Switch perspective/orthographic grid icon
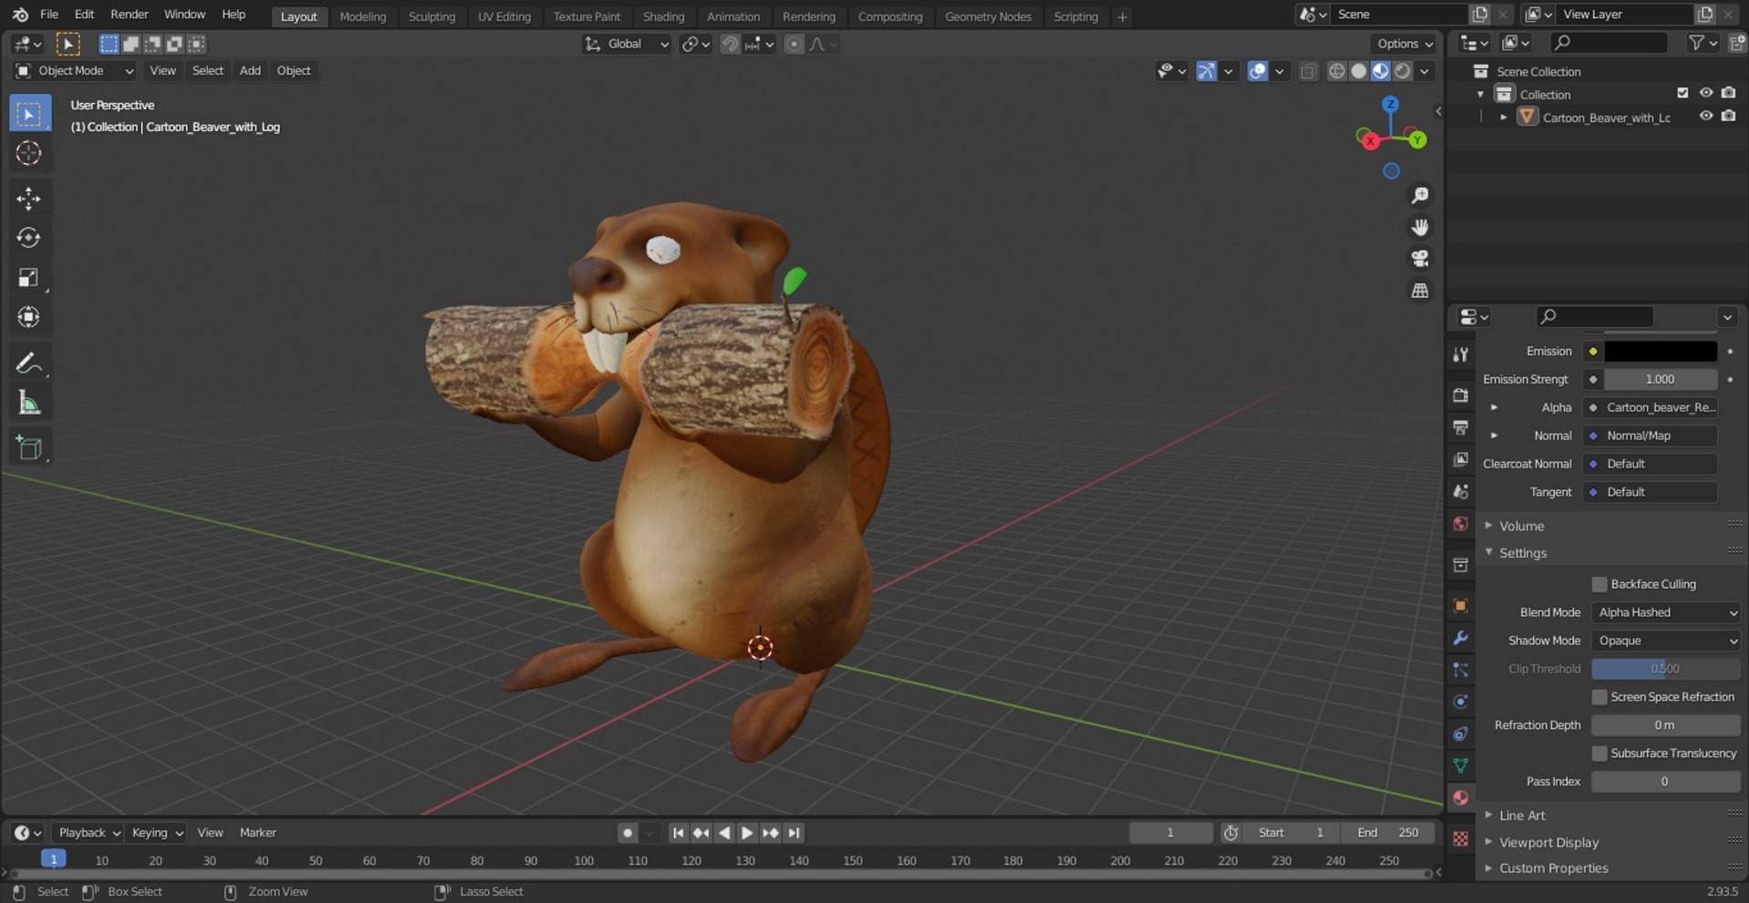 pos(1419,291)
